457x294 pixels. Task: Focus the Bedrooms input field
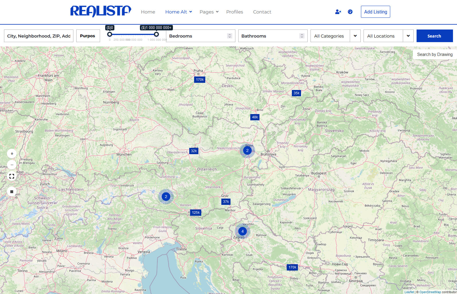(201, 36)
